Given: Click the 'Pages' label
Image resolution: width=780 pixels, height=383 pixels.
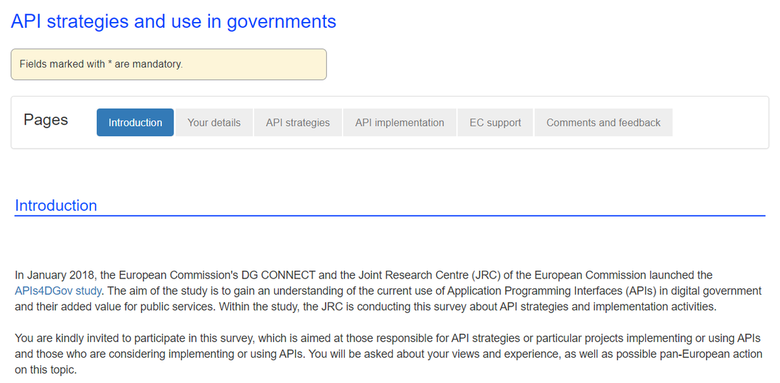Looking at the screenshot, I should coord(45,120).
